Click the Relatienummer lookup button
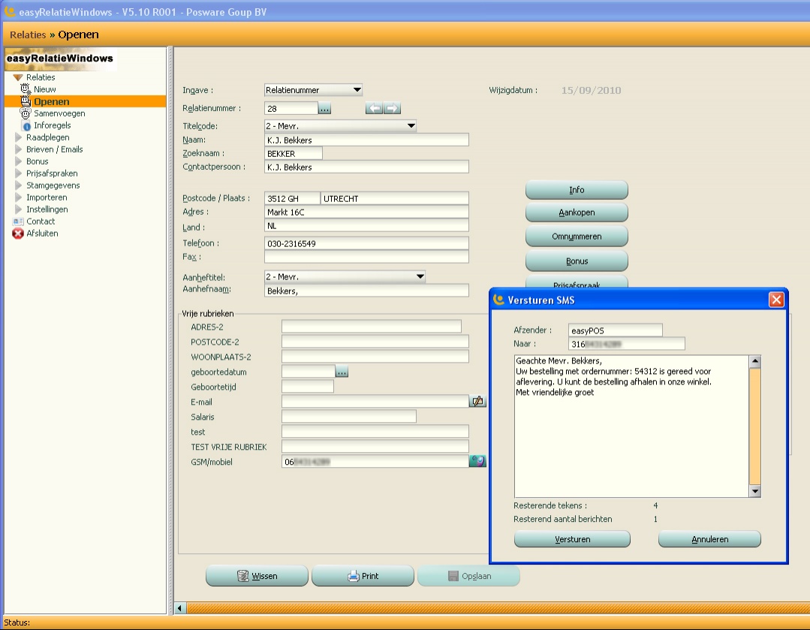 (324, 109)
